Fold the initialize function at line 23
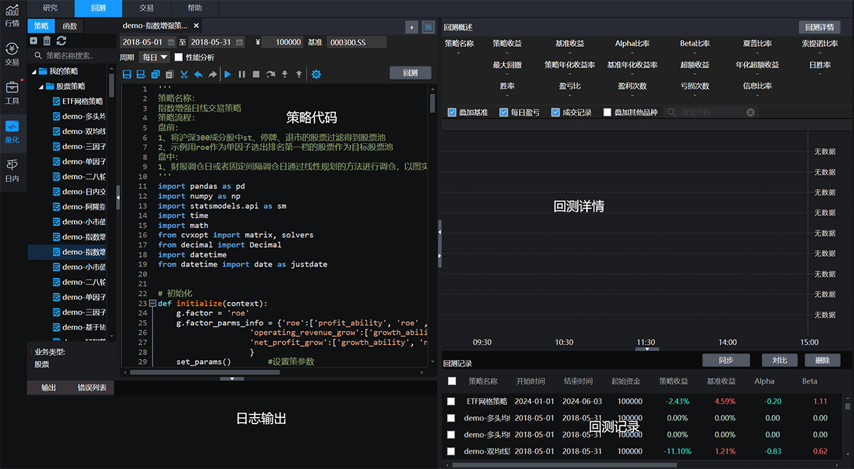 tap(152, 303)
